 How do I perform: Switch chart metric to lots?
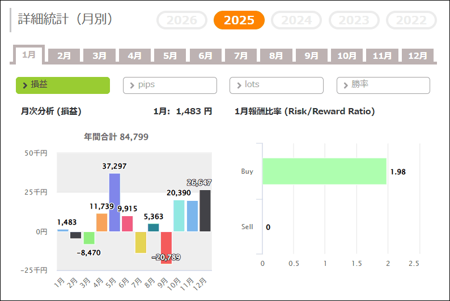tap(277, 85)
